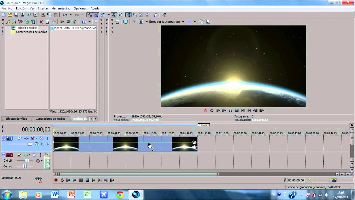The width and height of the screenshot is (355, 200).
Task: Play the video in the preview window
Action: (x=224, y=110)
